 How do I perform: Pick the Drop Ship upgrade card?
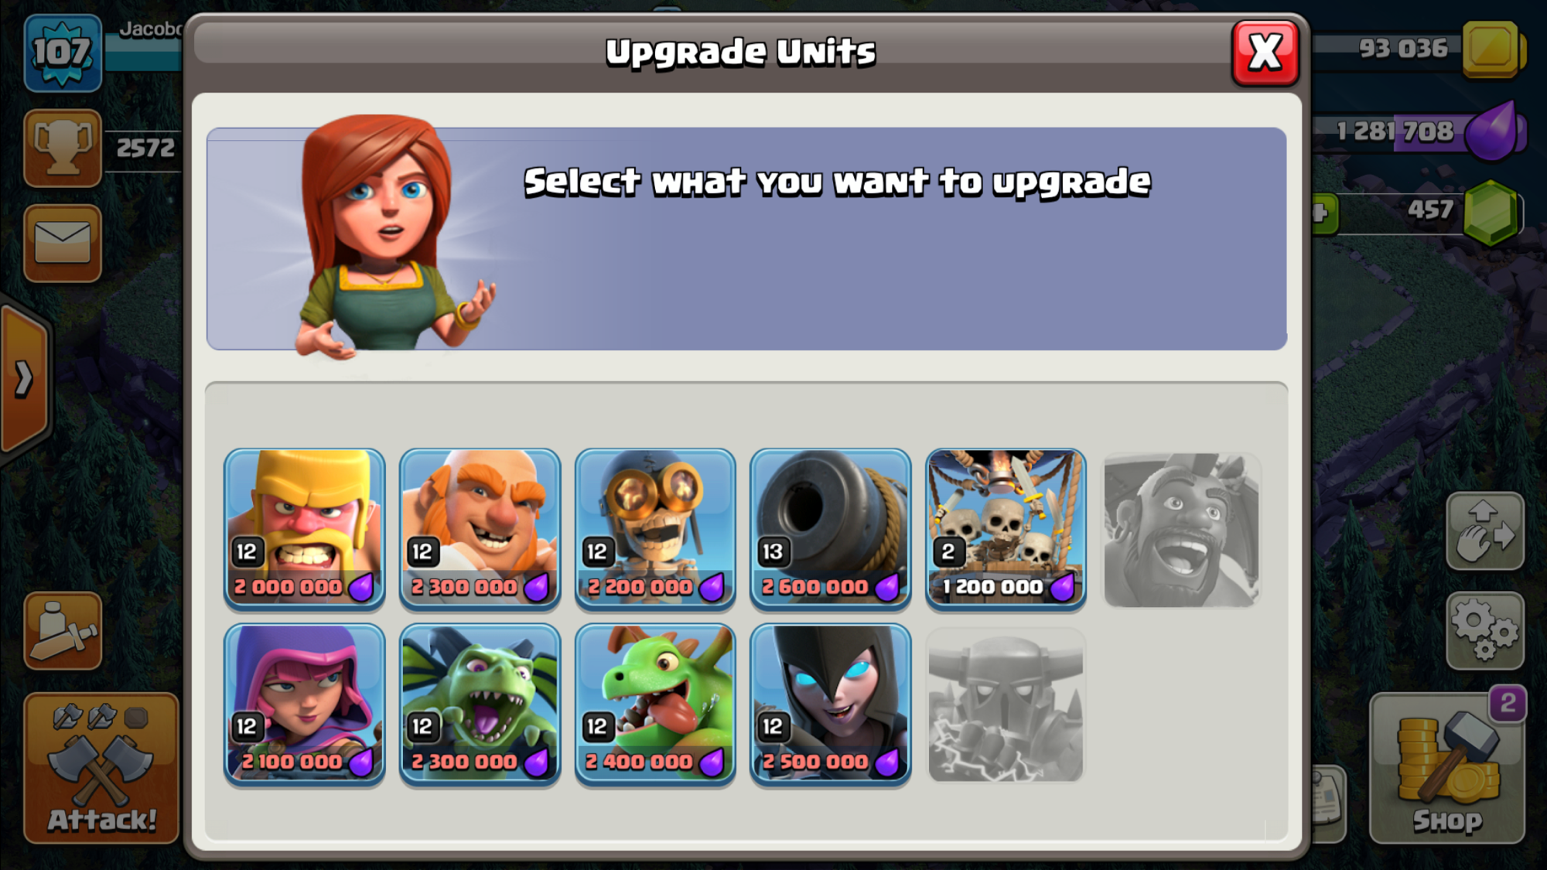click(x=1006, y=529)
